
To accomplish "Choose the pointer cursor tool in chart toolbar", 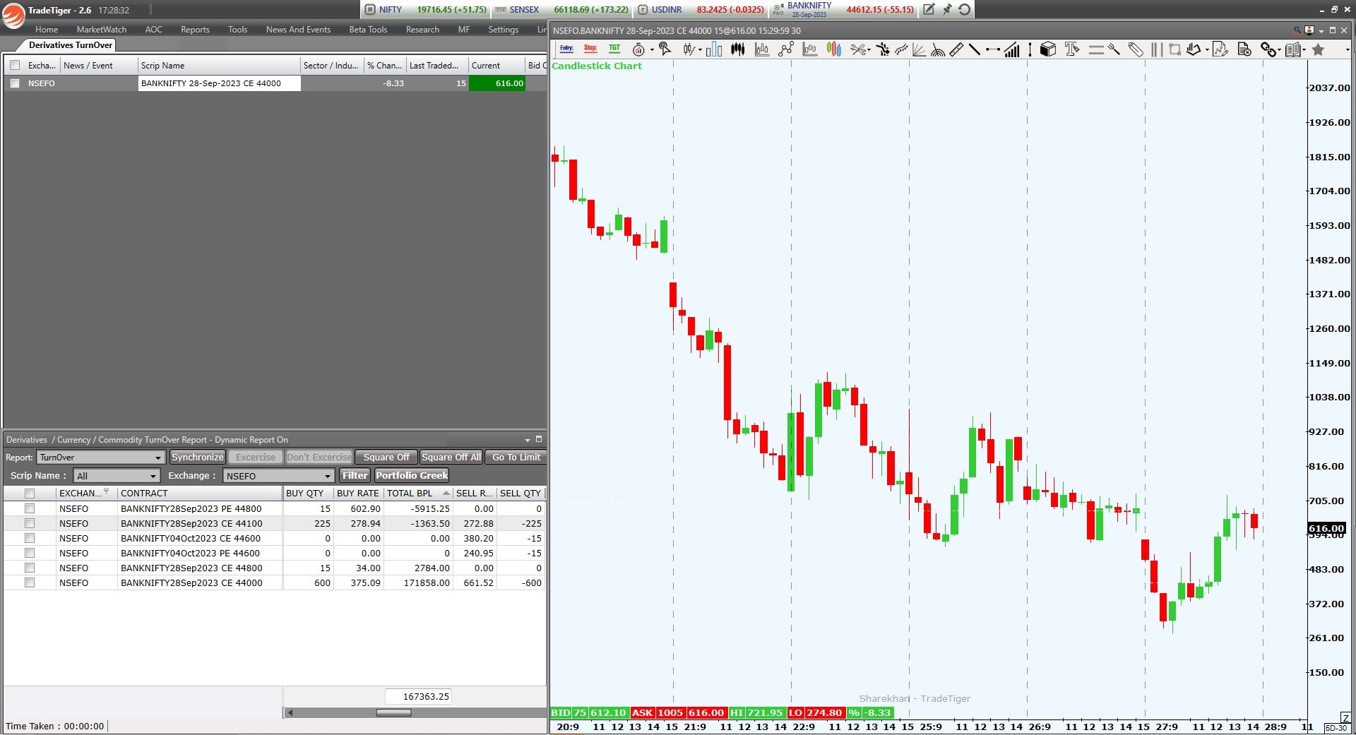I will point(665,49).
